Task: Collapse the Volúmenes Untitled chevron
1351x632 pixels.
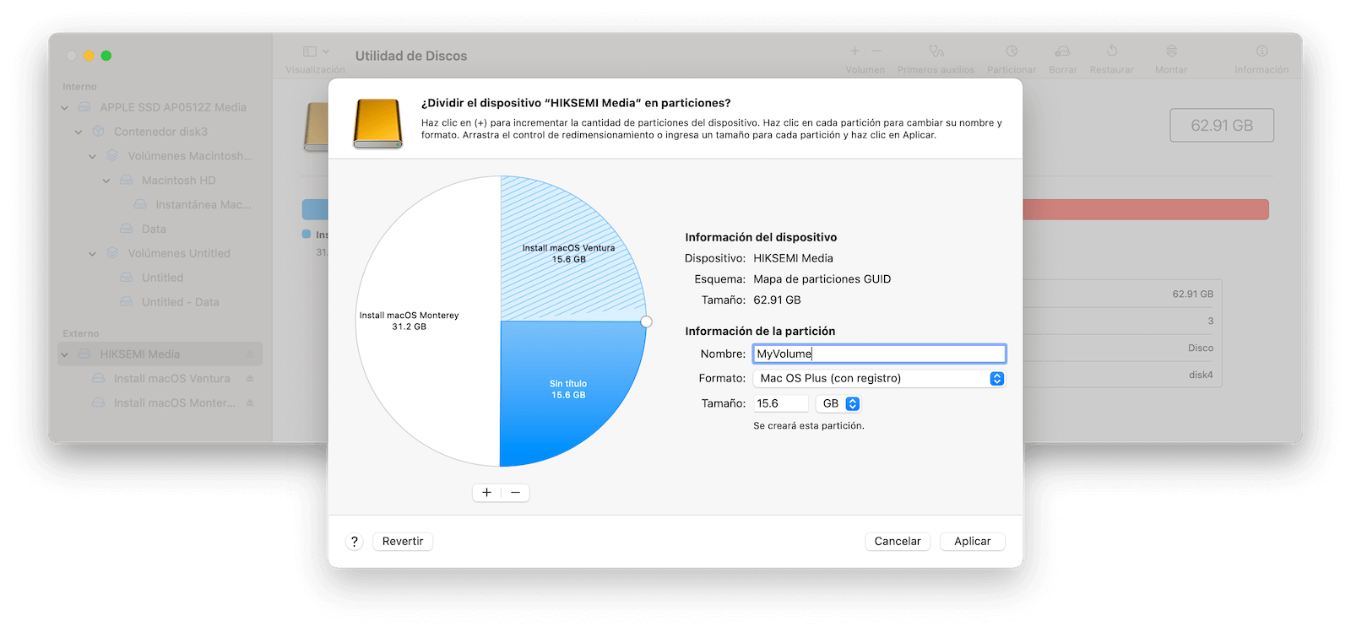Action: pos(93,254)
